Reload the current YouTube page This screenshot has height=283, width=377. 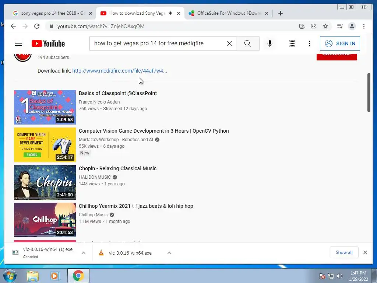37,26
